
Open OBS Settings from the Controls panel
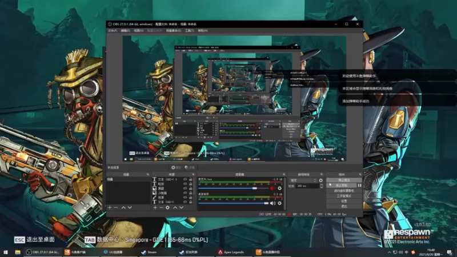344,201
